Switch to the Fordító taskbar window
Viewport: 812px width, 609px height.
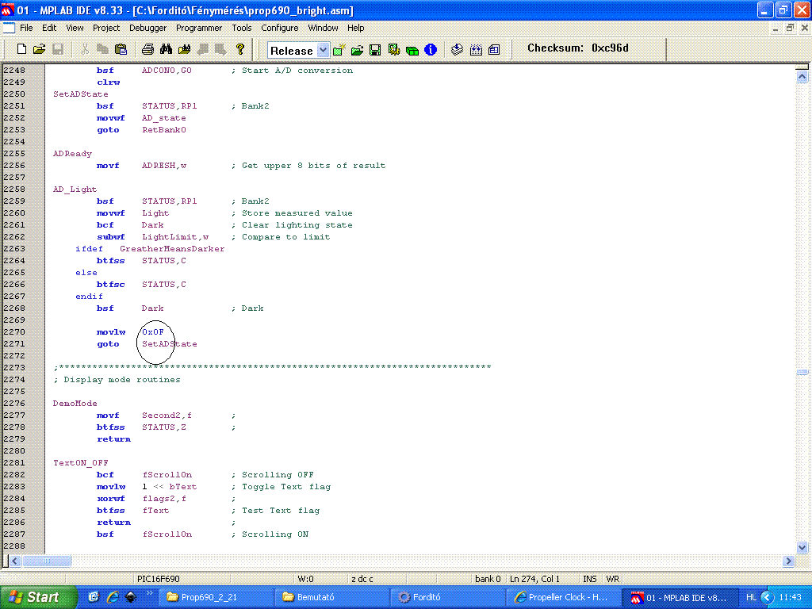tap(446, 597)
